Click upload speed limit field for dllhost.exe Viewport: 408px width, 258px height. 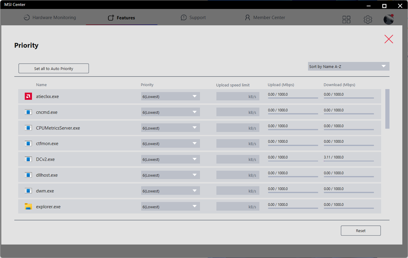[238, 175]
